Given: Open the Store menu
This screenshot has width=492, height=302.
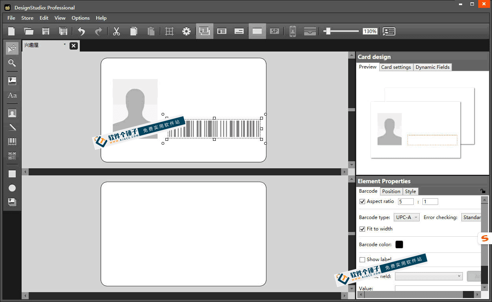Looking at the screenshot, I should click(x=27, y=18).
